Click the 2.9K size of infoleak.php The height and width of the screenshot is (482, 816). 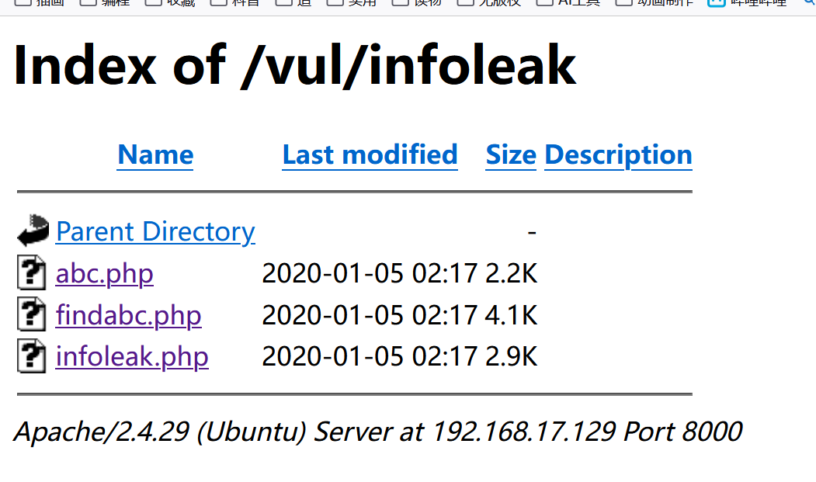[x=512, y=356]
